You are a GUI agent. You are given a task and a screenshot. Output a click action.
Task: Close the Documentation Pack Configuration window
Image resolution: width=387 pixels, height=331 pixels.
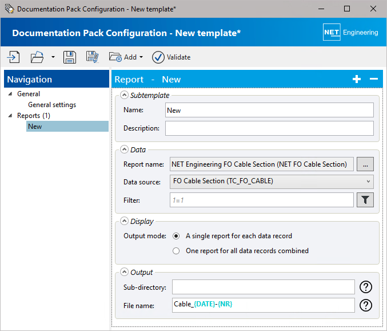coord(373,9)
